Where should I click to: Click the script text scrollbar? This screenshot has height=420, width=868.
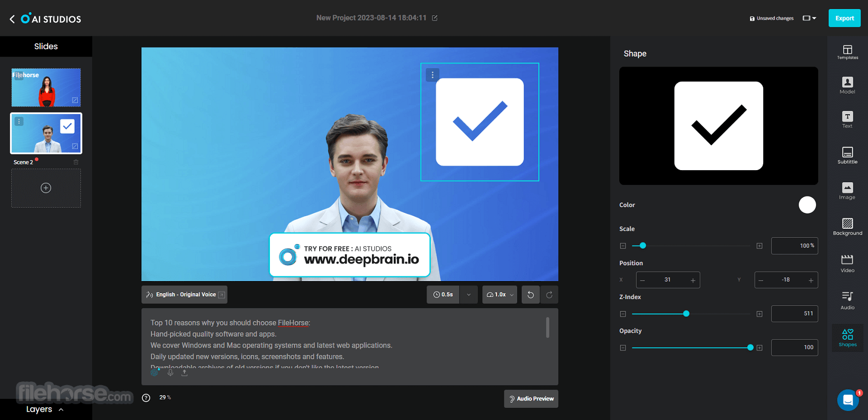click(547, 328)
